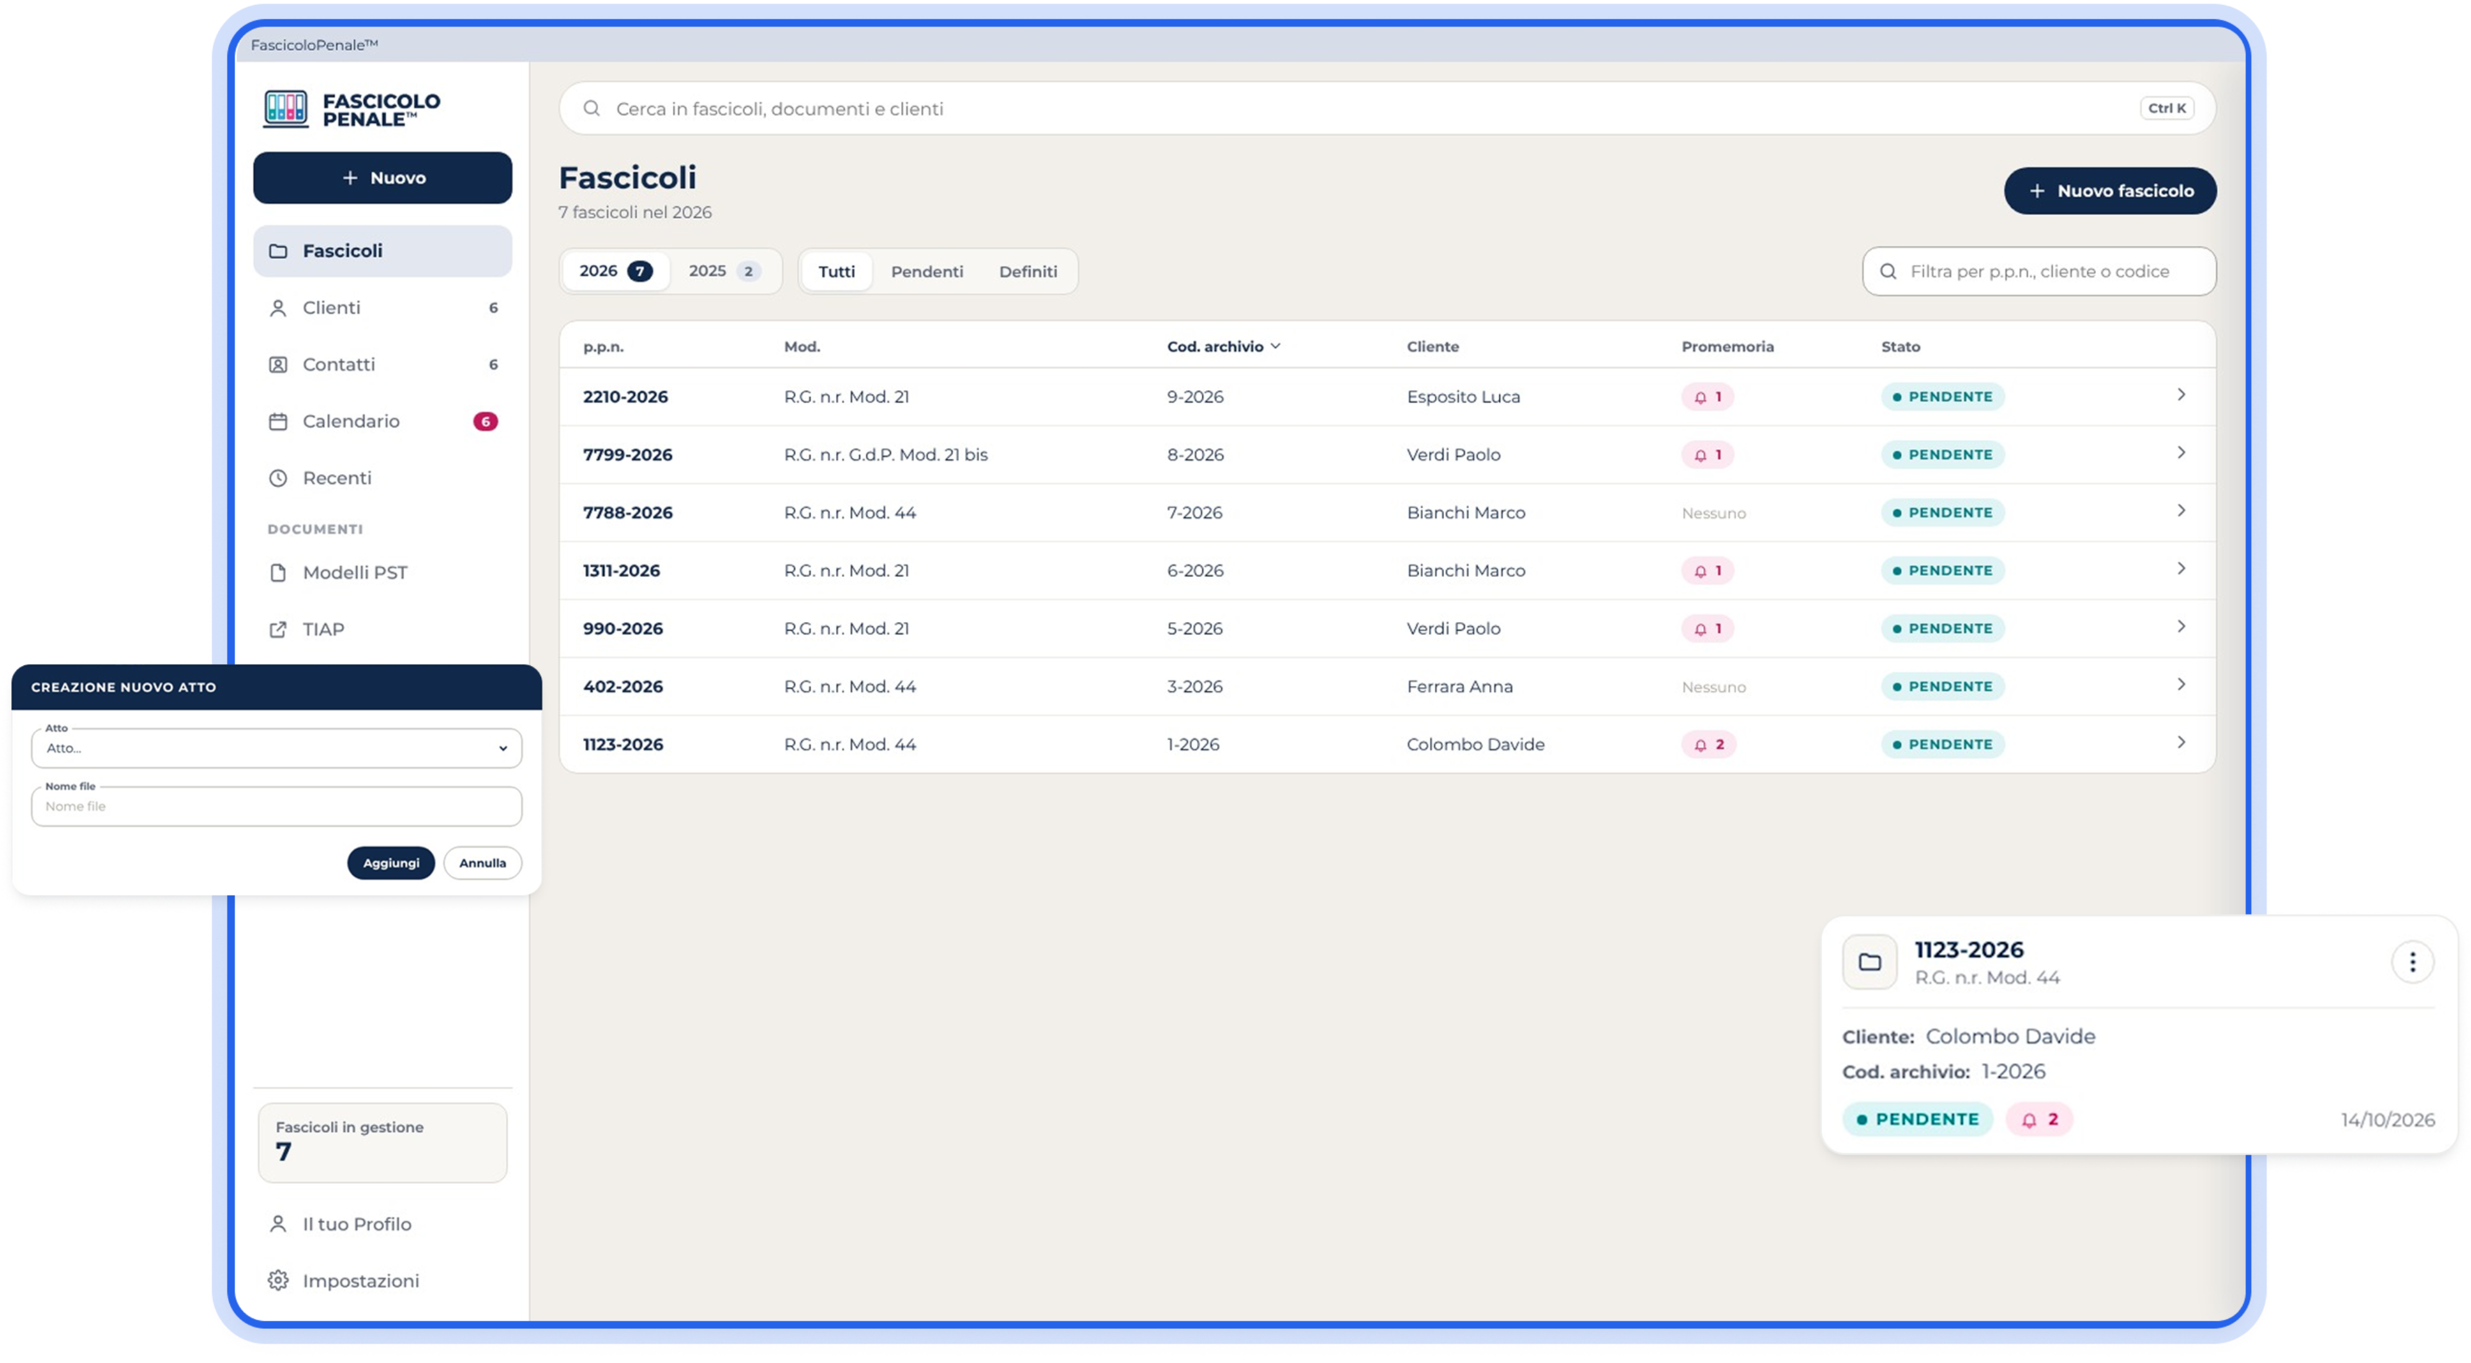2471x1363 pixels.
Task: Open the Recenti list
Action: (x=383, y=478)
